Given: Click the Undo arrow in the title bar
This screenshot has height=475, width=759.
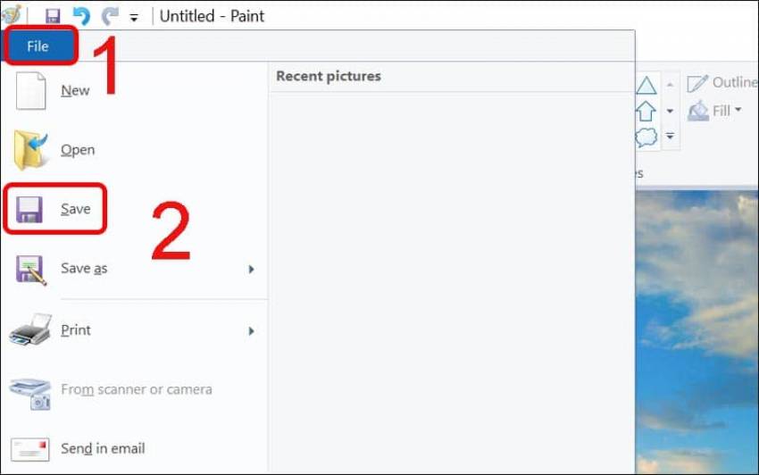Looking at the screenshot, I should (x=81, y=16).
